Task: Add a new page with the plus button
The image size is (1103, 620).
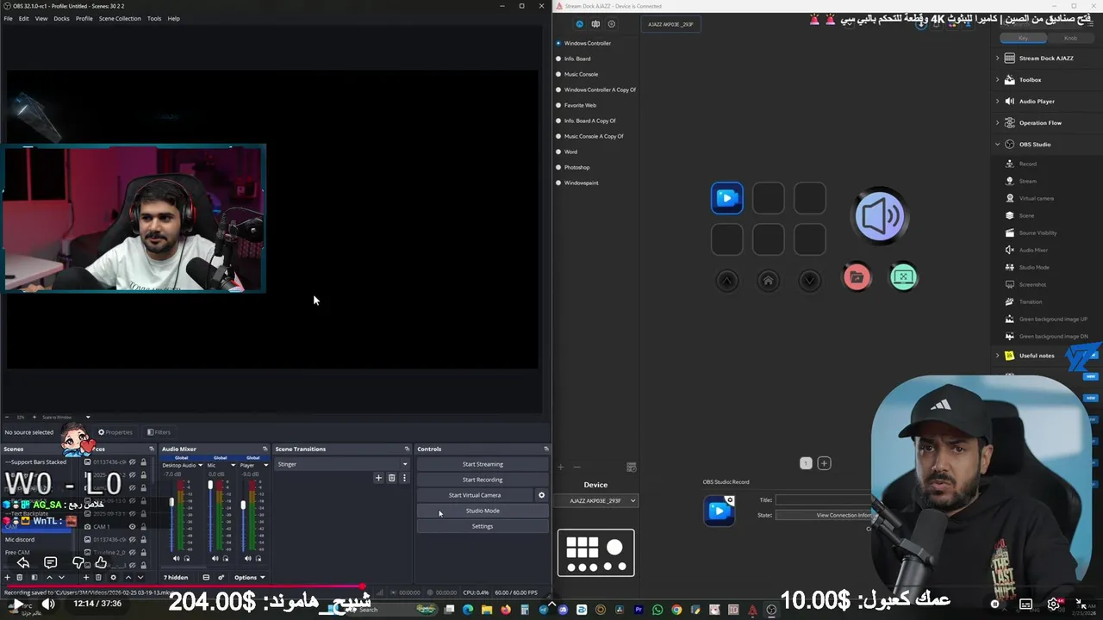Action: pos(824,463)
